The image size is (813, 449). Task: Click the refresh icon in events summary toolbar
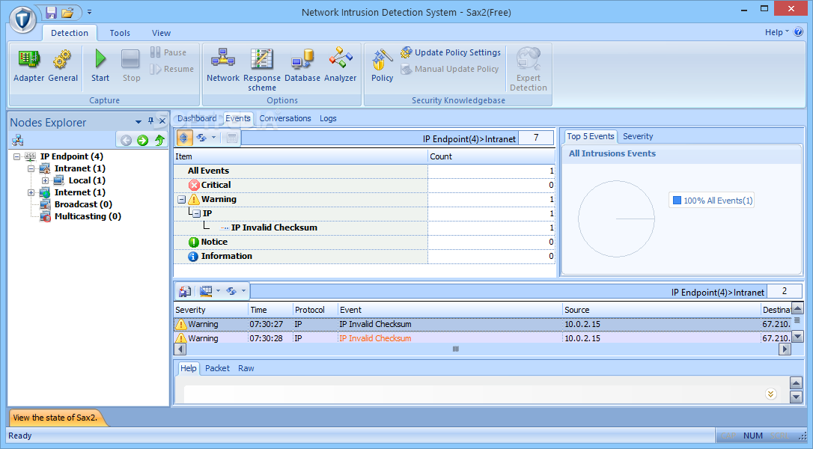pos(201,138)
